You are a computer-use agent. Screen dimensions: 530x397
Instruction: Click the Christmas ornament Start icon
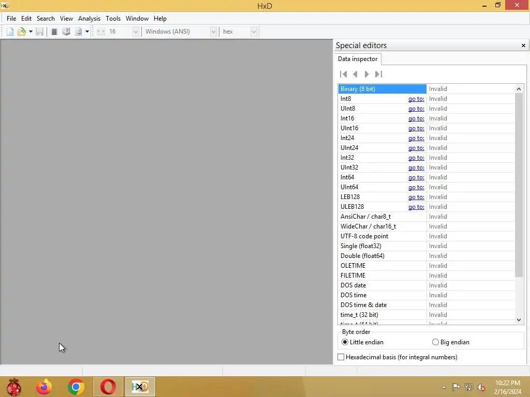pos(13,387)
